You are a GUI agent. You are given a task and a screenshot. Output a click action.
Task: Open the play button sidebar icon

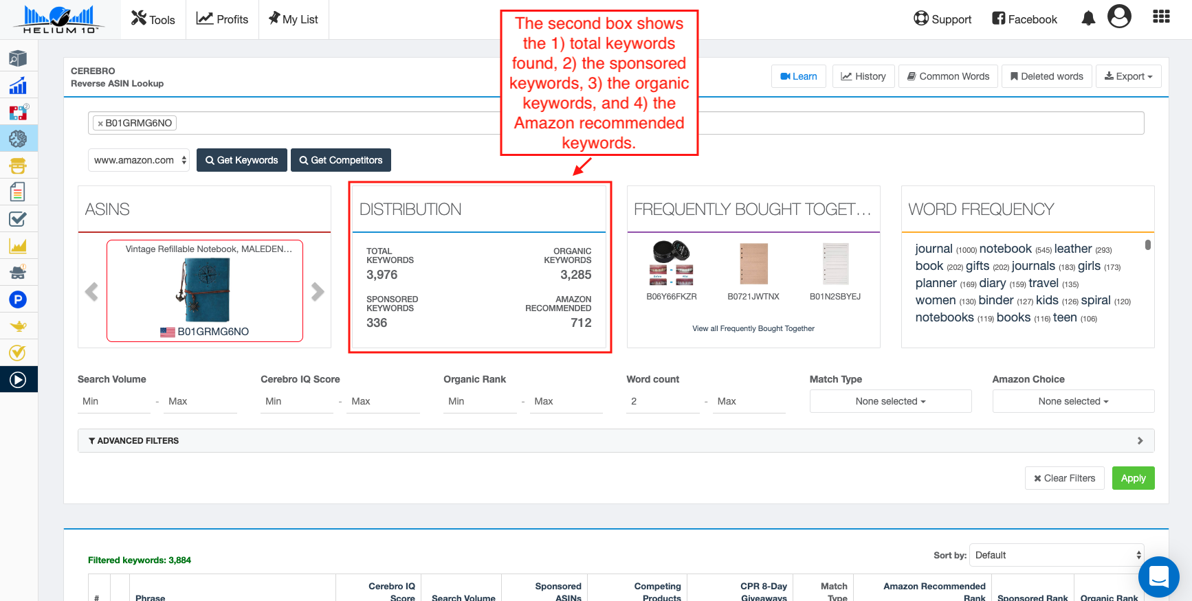coord(18,380)
